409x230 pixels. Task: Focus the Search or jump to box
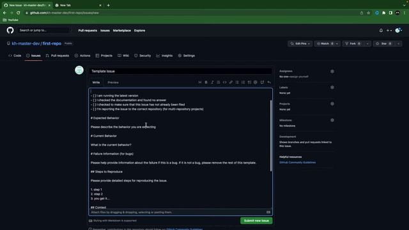(x=45, y=30)
